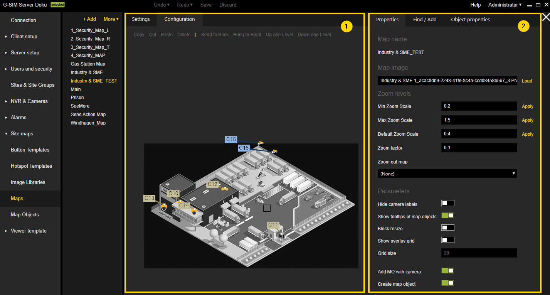Click Load next to map image
Screen dimensions: 550x295
click(x=526, y=81)
